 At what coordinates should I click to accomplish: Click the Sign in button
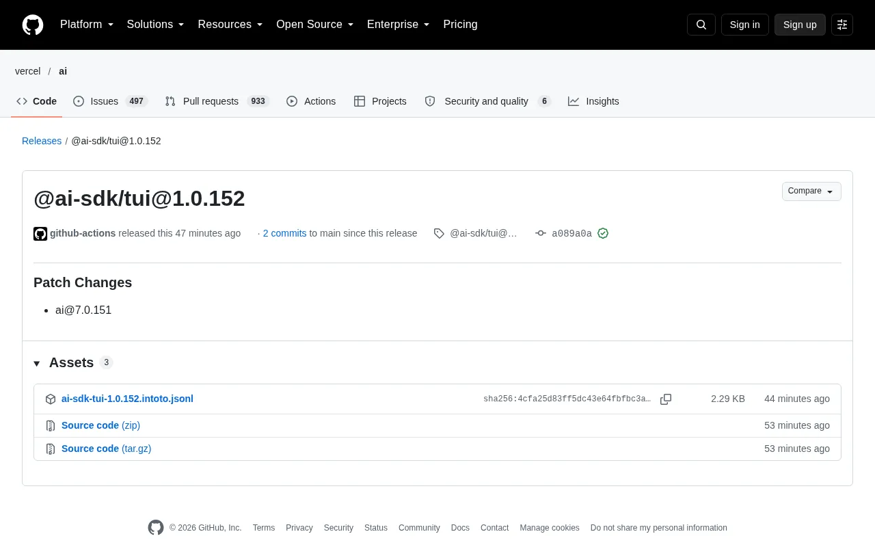(x=745, y=25)
